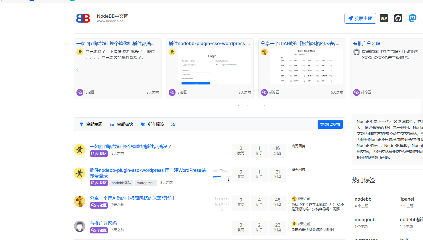Image resolution: width=423 pixels, height=240 pixels.
Task: Click the 登录以发布 button
Action: pyautogui.click(x=330, y=124)
